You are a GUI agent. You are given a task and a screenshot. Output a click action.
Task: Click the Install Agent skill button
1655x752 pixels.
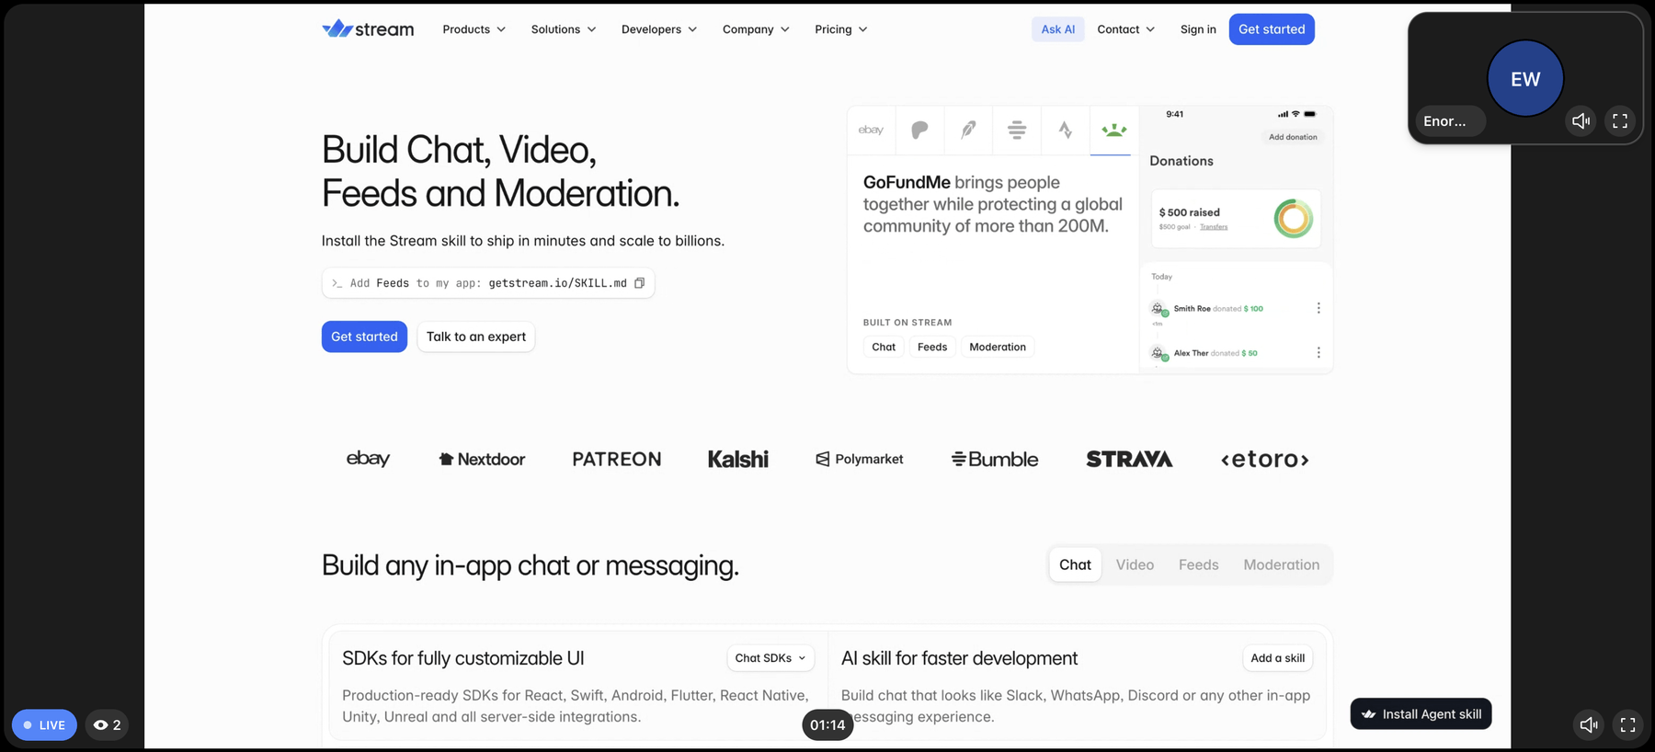point(1421,714)
